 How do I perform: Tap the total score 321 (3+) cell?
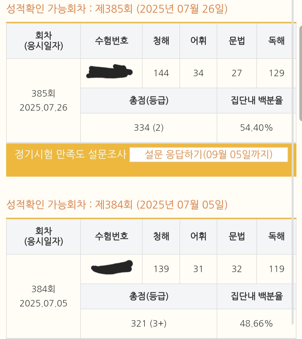coord(148,324)
